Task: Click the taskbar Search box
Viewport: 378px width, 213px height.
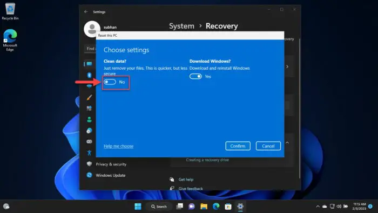Action: tap(159, 207)
